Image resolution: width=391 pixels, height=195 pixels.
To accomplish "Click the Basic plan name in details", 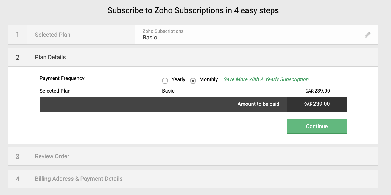I will click(x=168, y=91).
